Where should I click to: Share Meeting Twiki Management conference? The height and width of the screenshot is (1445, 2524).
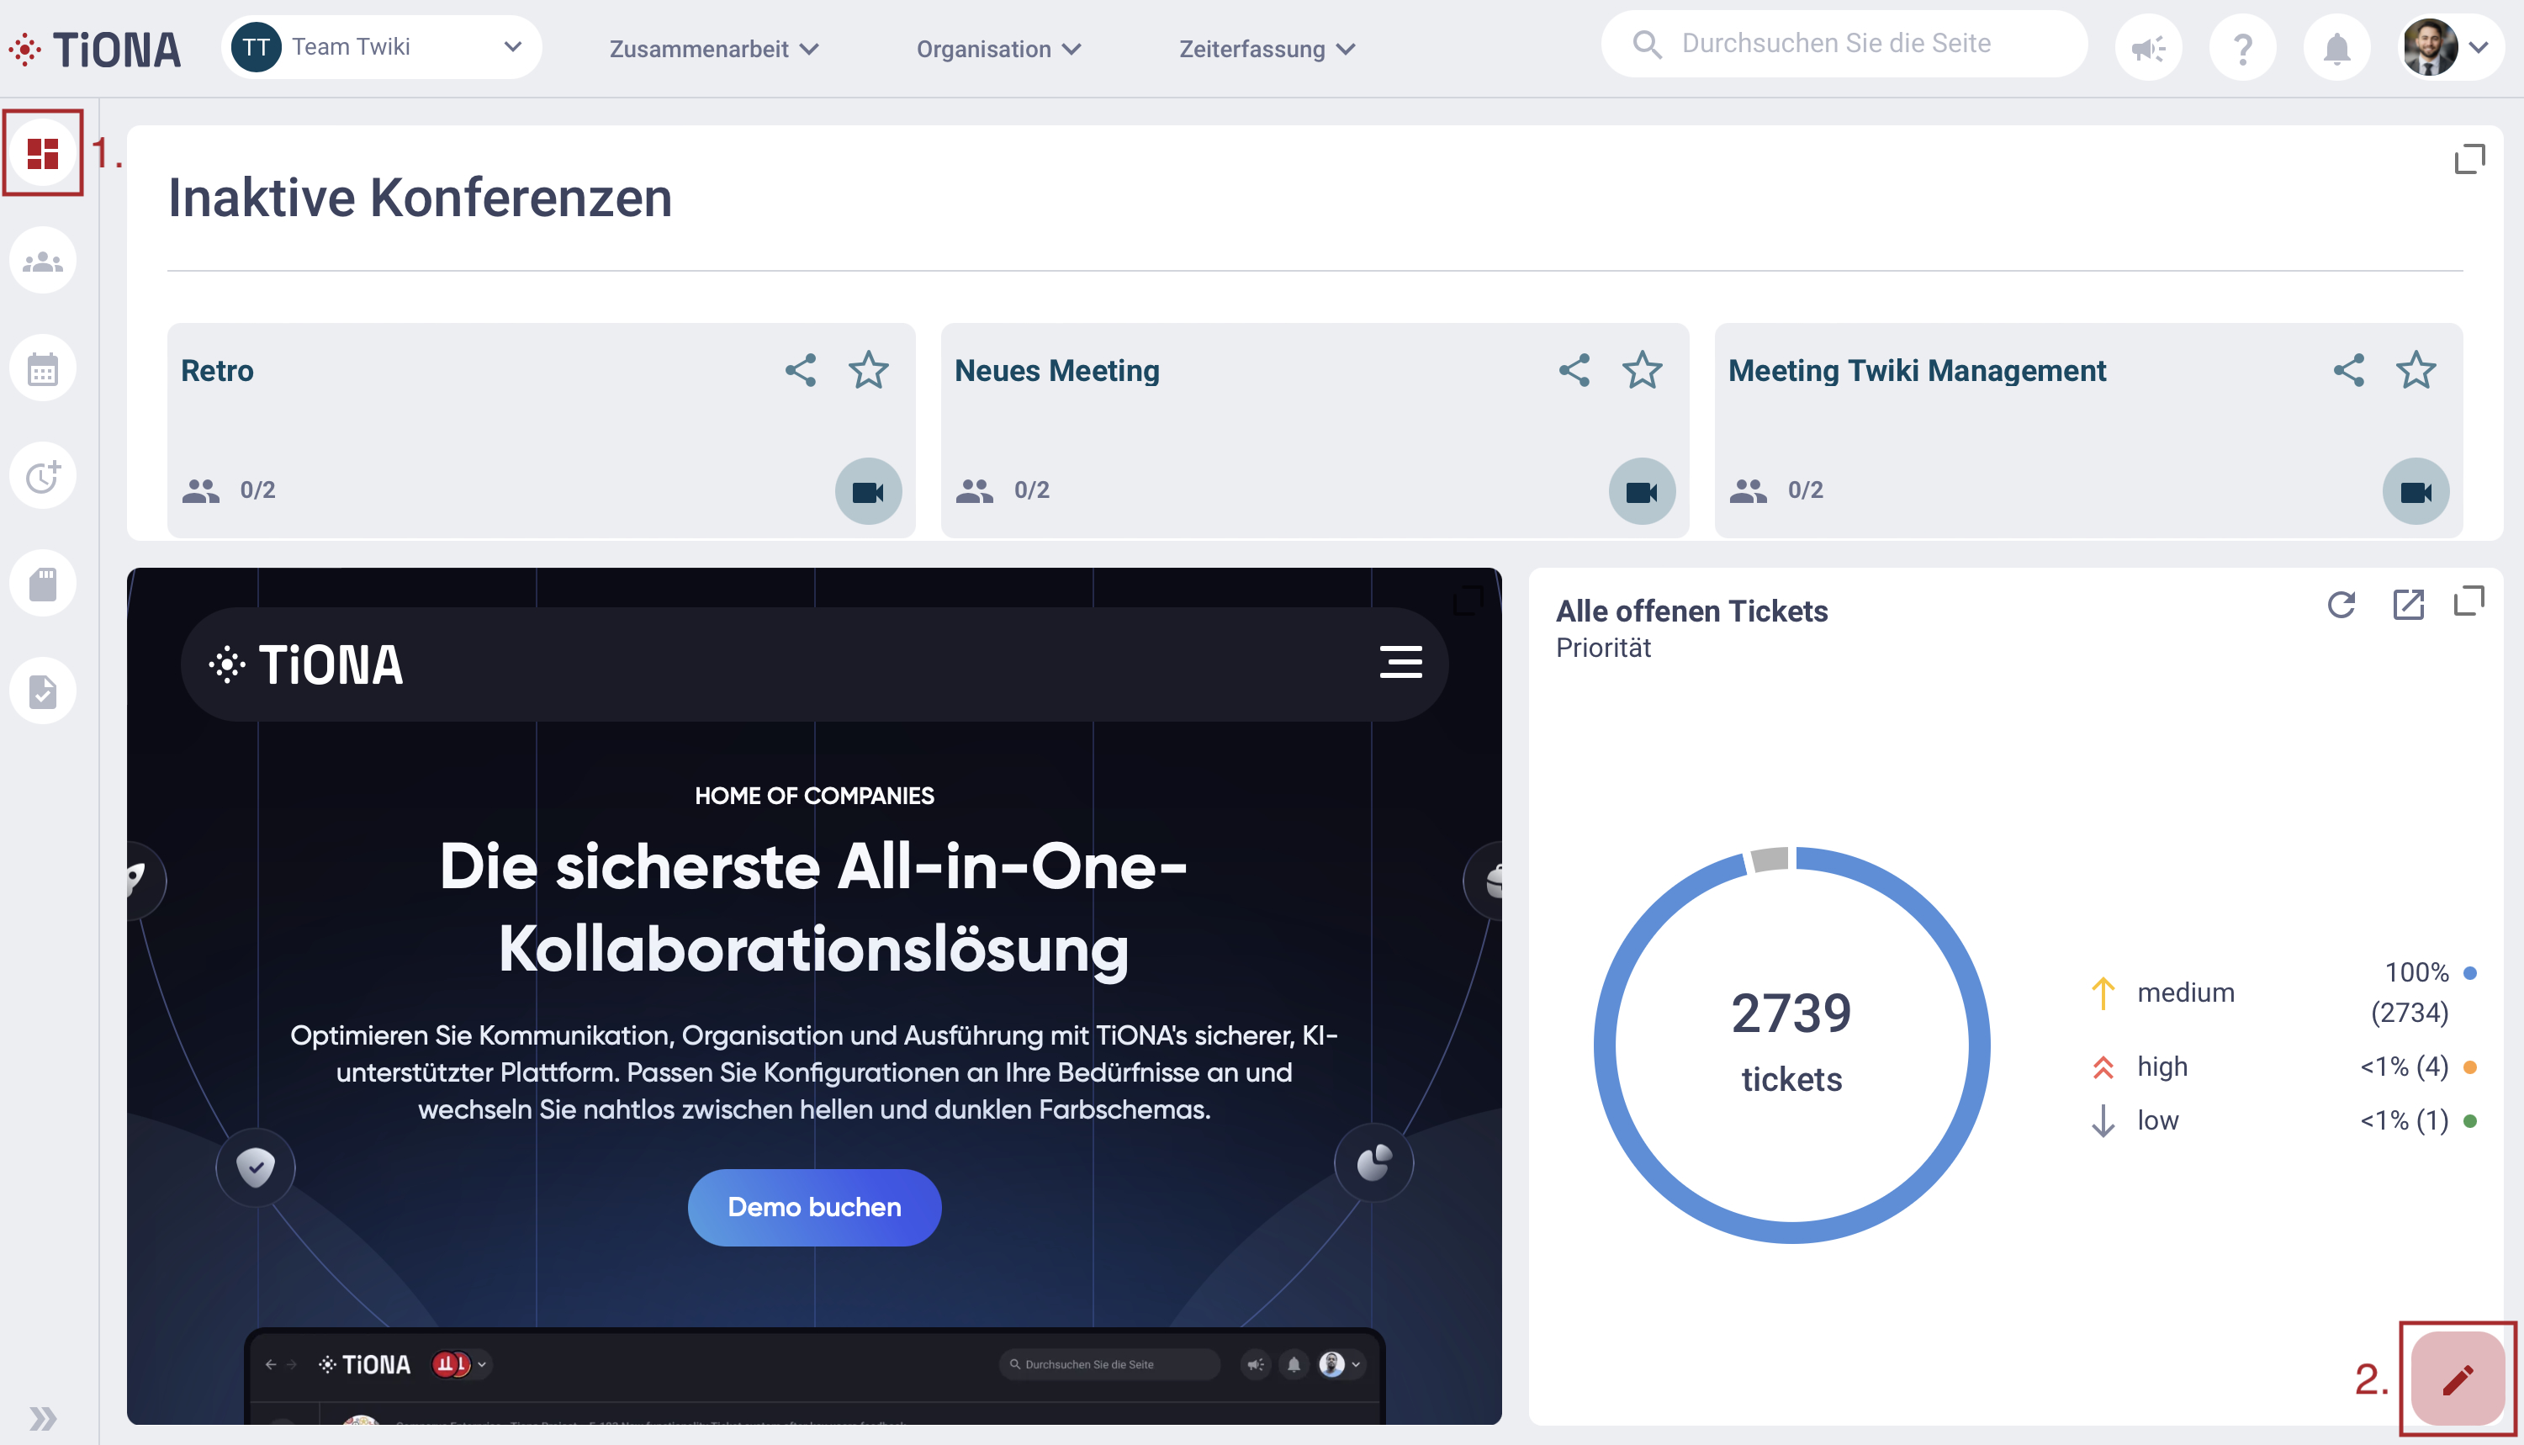[x=2348, y=370]
